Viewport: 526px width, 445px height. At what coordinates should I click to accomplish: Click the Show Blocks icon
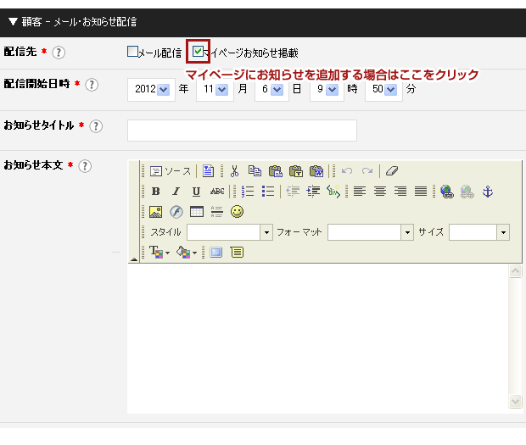[237, 252]
